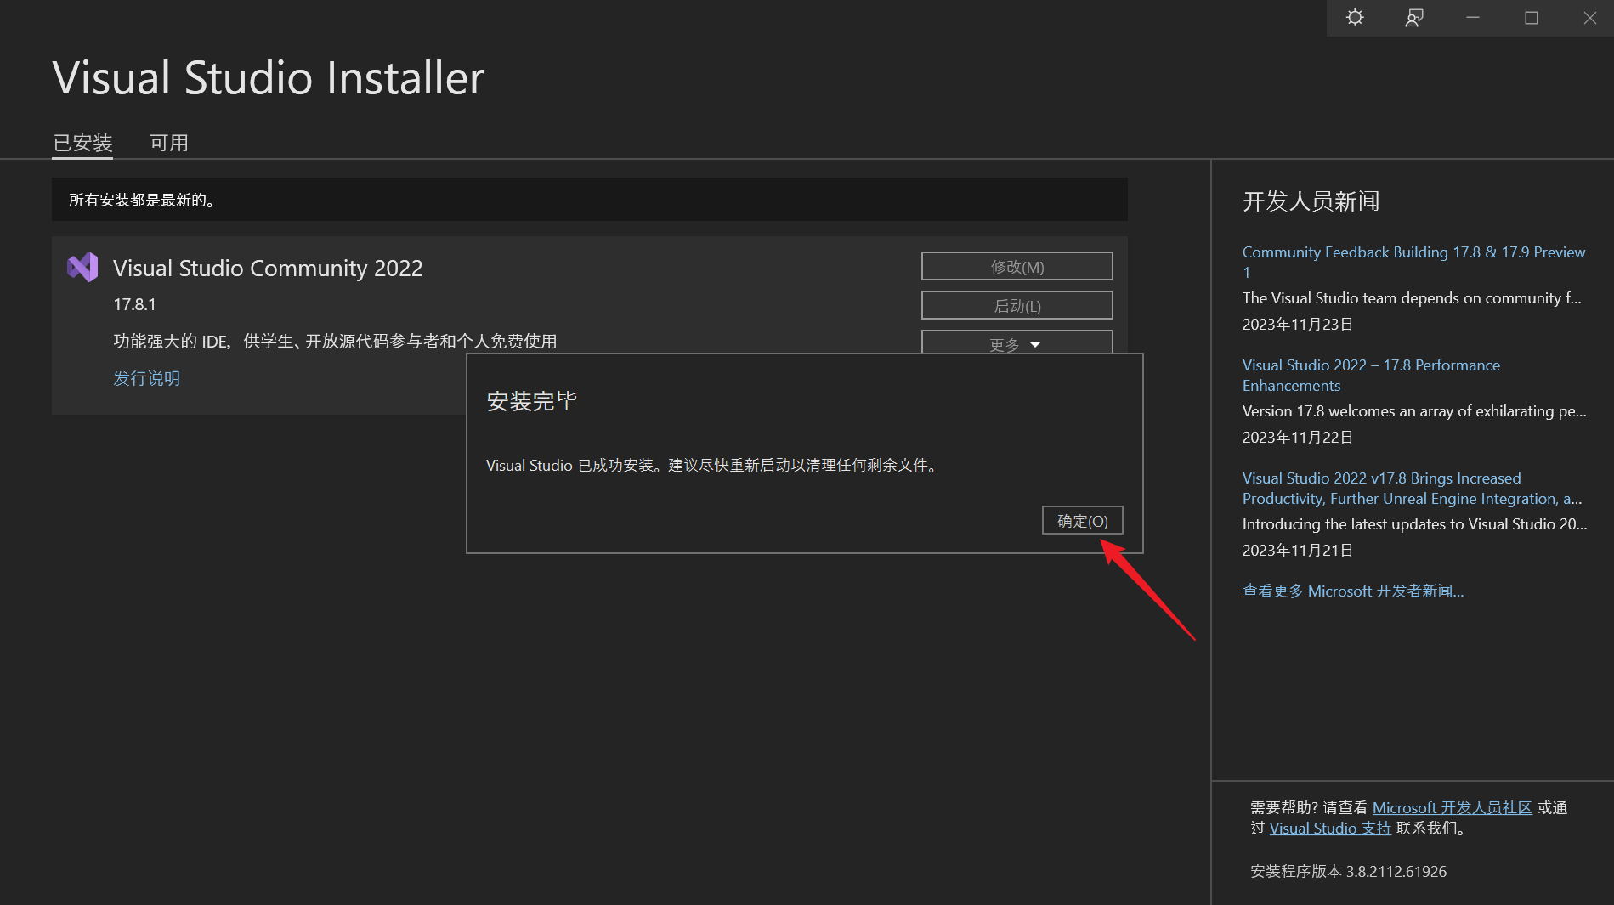1614x905 pixels.
Task: Click 查看更多 Microsoft 开发者新闻 link
Action: [1352, 591]
